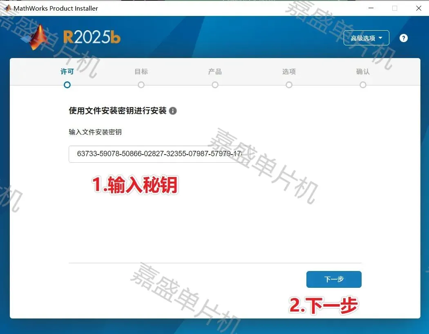
Task: Select the 目标 step tab
Action: [141, 72]
